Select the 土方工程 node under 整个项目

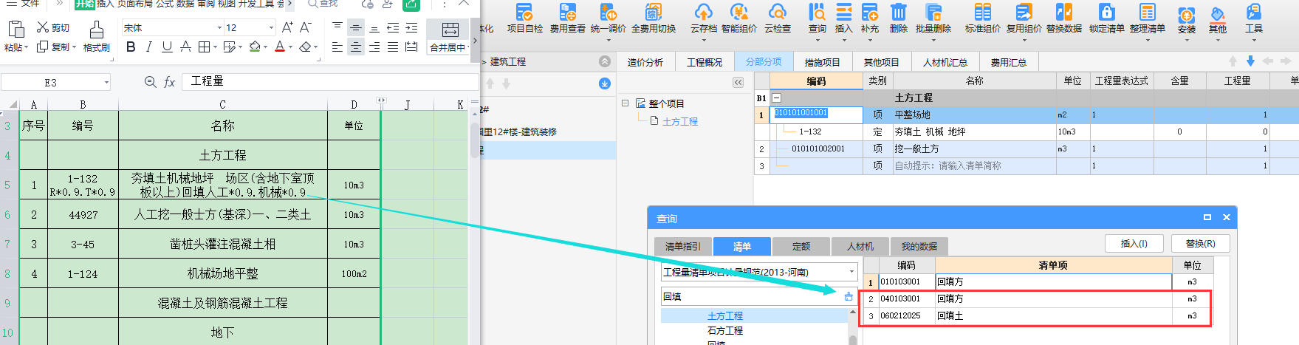tap(680, 121)
